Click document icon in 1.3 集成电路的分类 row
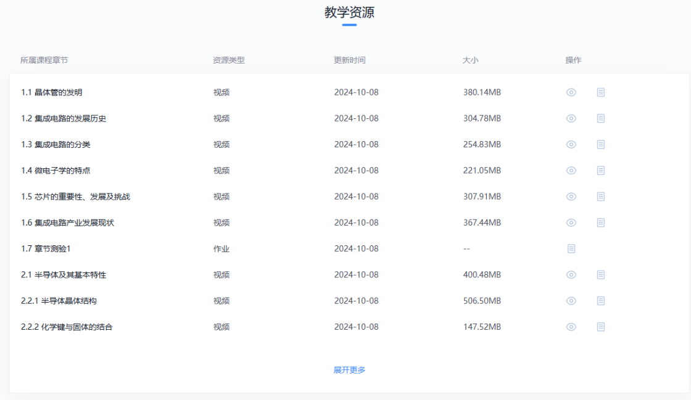691x400 pixels. 601,144
